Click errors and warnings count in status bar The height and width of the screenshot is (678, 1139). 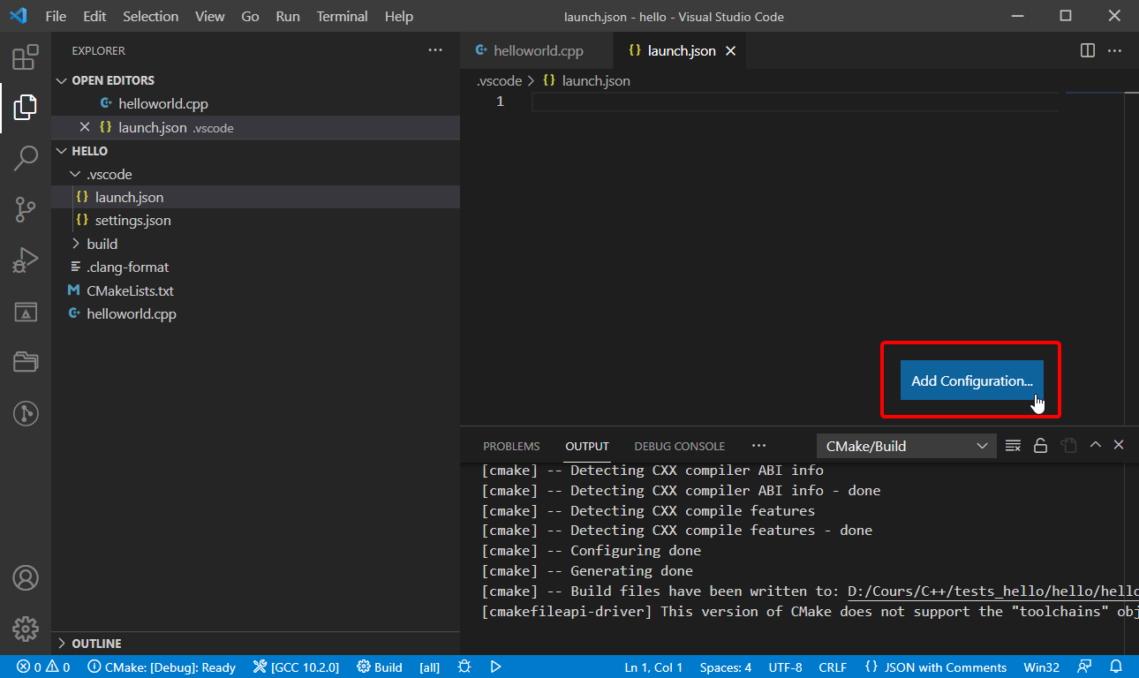(43, 667)
